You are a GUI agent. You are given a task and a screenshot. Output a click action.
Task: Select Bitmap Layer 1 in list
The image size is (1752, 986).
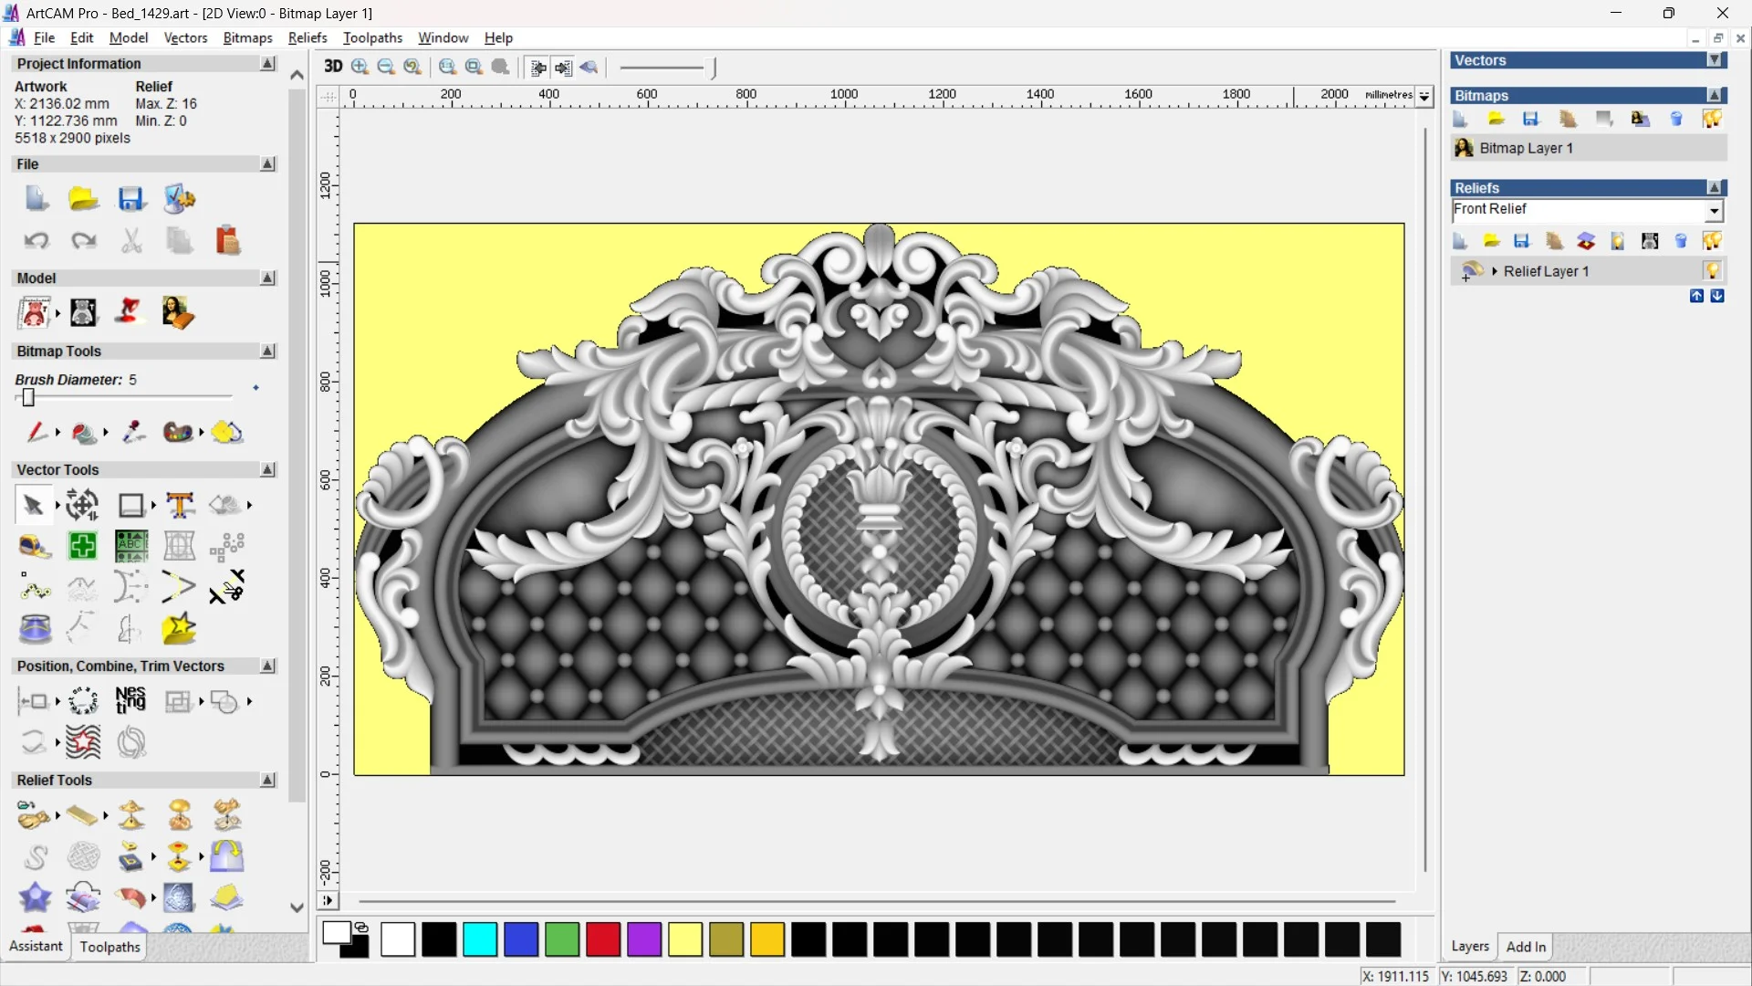1526,148
